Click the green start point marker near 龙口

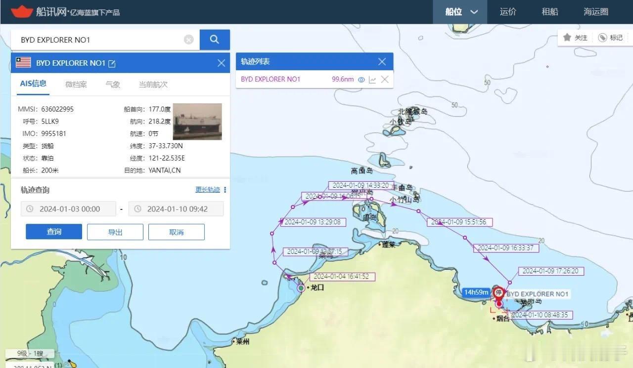(x=301, y=287)
